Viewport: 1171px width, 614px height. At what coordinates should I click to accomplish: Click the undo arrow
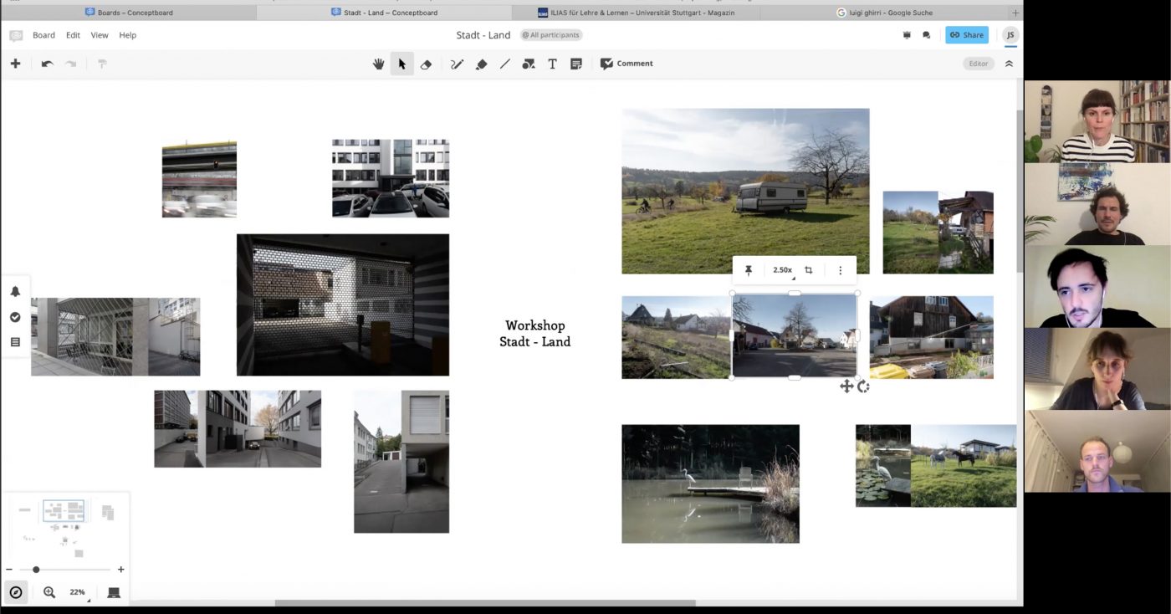[47, 64]
